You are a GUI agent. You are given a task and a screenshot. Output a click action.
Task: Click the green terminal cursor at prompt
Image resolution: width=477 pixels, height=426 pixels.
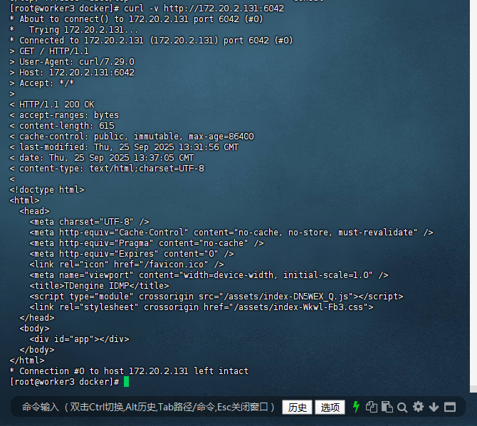(x=127, y=382)
